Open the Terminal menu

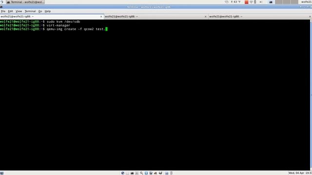click(30, 11)
